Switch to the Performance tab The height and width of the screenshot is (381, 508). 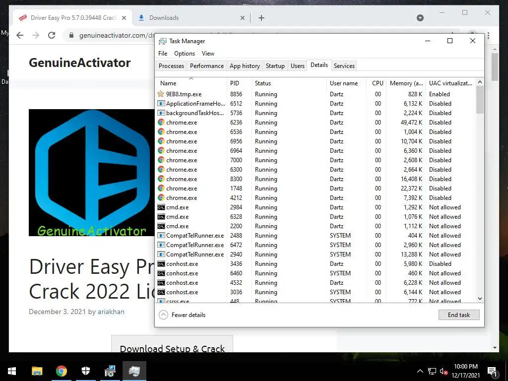(x=207, y=66)
